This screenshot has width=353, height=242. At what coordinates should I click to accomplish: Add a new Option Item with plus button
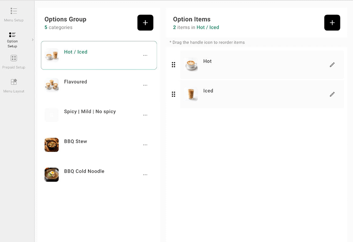pos(332,23)
